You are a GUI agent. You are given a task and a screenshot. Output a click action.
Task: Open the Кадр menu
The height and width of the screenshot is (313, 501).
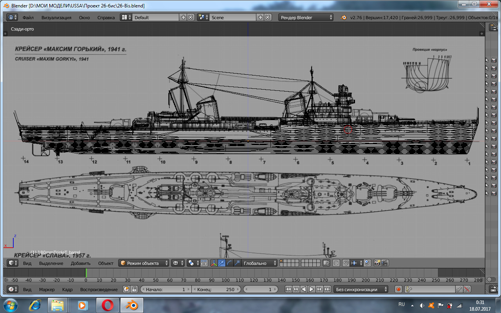point(67,290)
